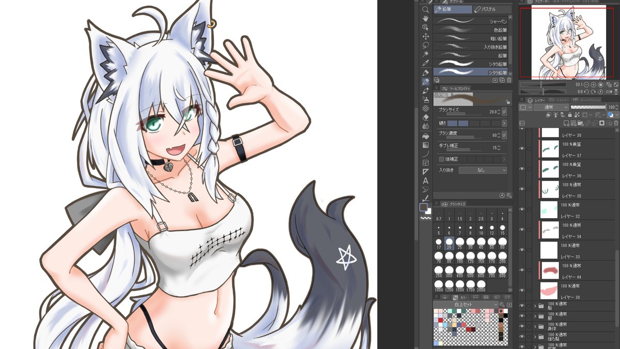620x349 pixels.
Task: Click rotate left icon in navigator
Action: pos(586,91)
